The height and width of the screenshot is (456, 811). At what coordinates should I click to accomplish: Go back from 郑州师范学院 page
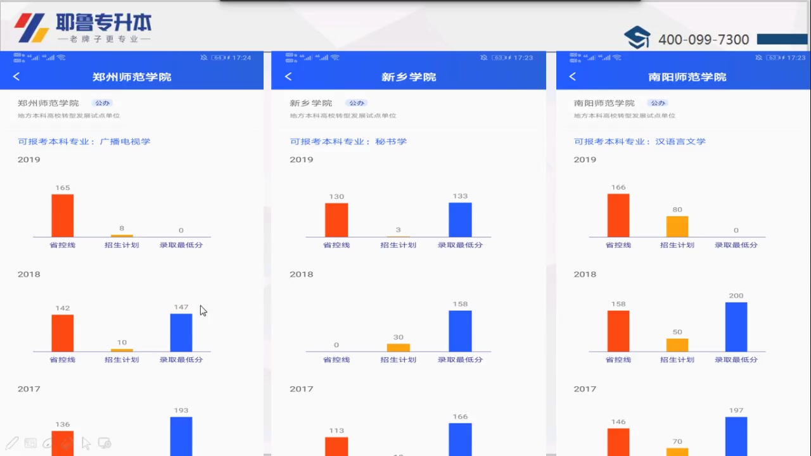[16, 77]
